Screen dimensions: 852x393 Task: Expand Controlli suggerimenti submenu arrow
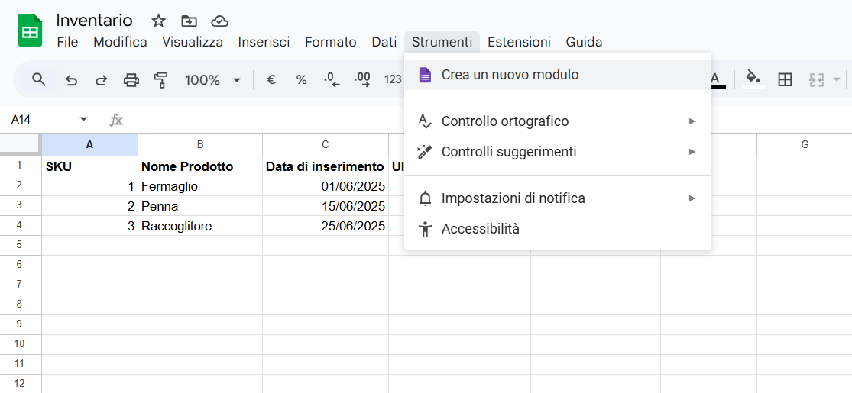tap(692, 151)
